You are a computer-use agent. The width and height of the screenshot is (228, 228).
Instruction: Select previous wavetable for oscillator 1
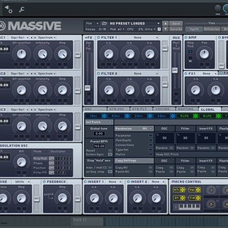click(31, 37)
